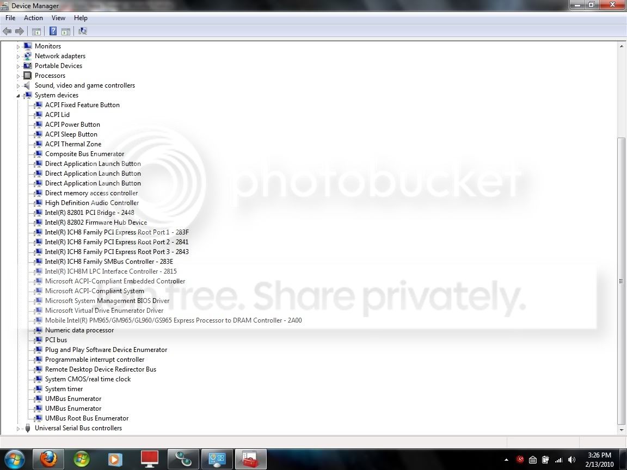The width and height of the screenshot is (627, 470).
Task: Select System CMOS/real time clock
Action: click(x=88, y=379)
